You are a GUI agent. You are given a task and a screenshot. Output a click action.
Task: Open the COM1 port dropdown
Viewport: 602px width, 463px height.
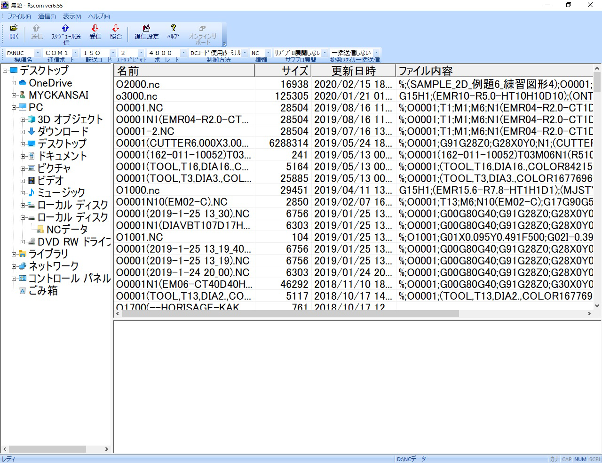pos(75,53)
